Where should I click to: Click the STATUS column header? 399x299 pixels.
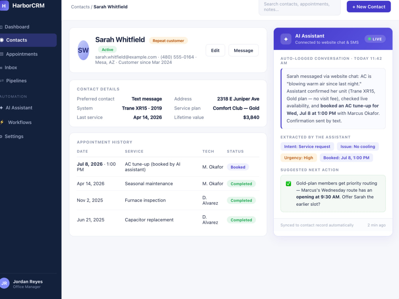click(x=235, y=151)
